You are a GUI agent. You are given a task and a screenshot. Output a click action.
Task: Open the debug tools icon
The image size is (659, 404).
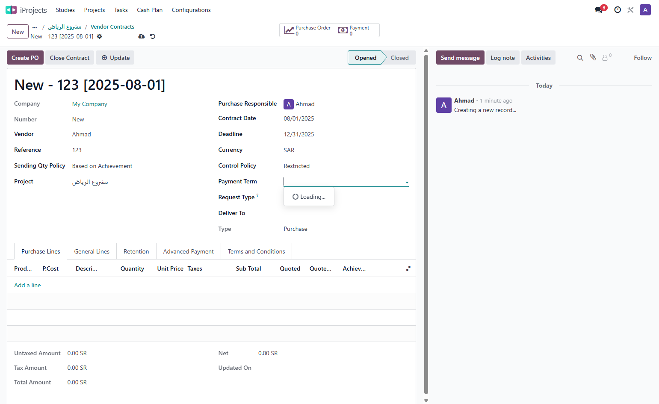coord(630,10)
